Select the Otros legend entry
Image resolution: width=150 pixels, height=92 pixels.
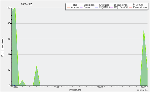tap(87, 7)
